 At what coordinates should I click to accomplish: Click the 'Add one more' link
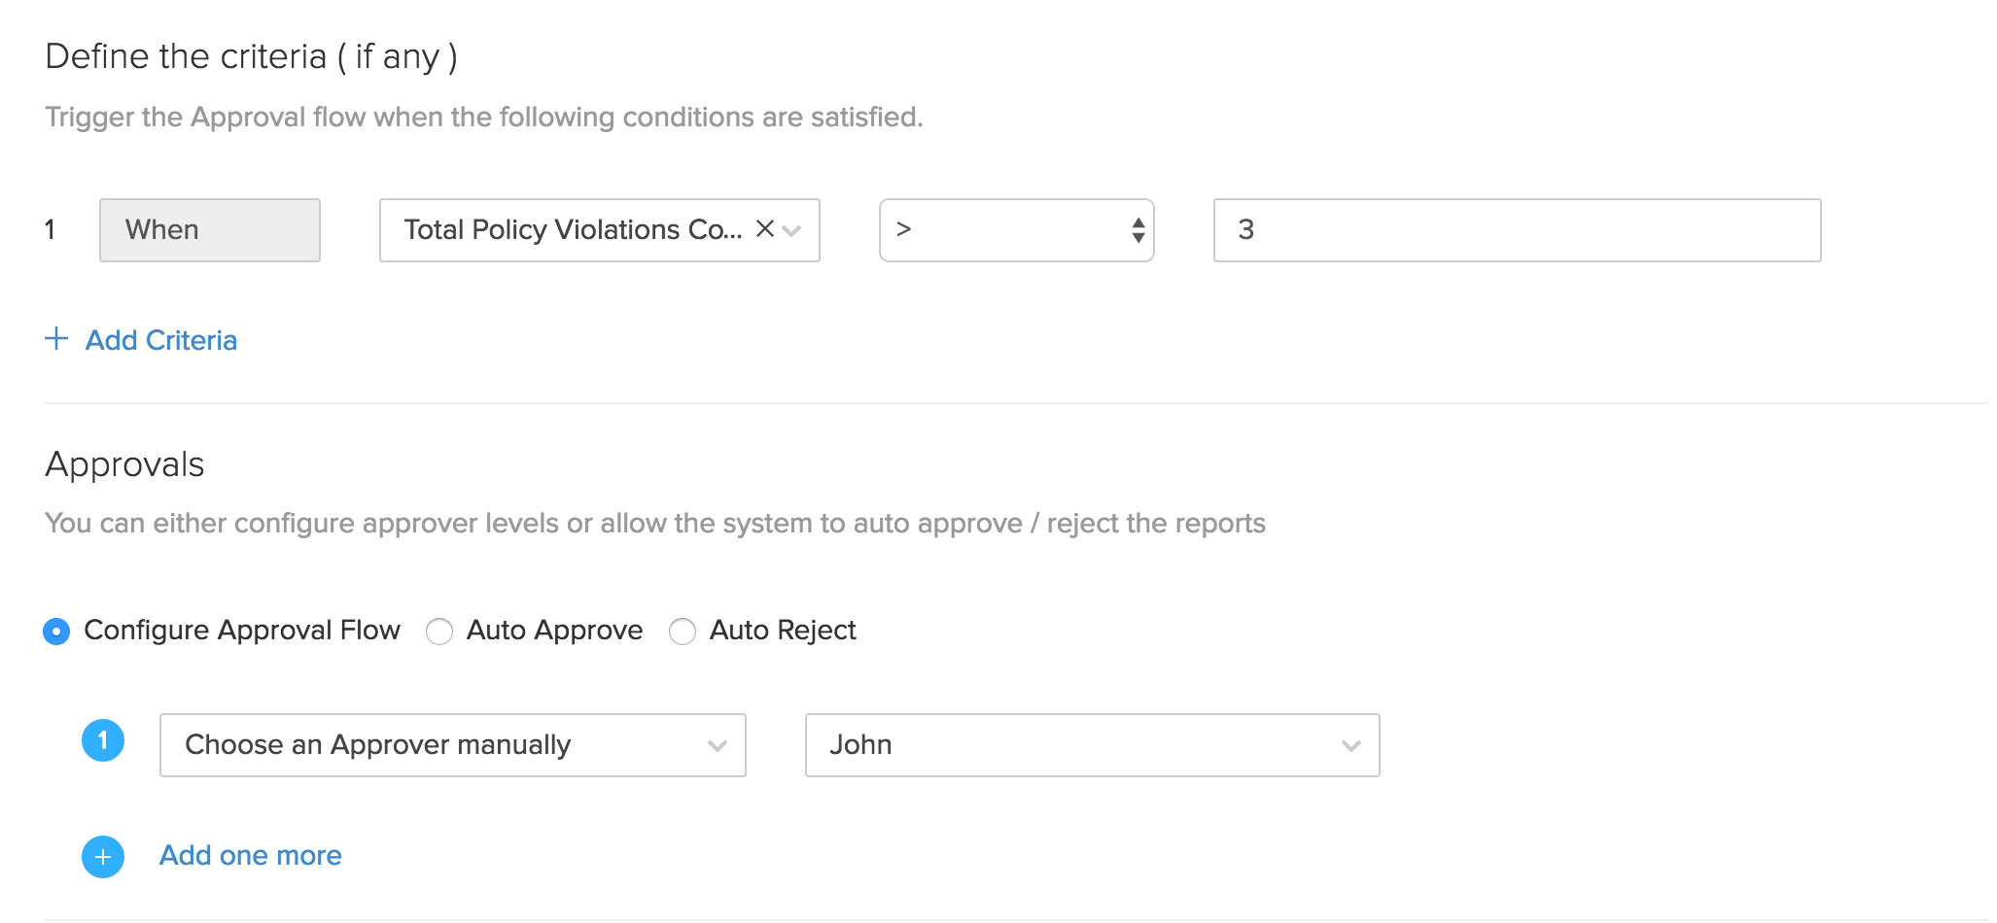[250, 855]
